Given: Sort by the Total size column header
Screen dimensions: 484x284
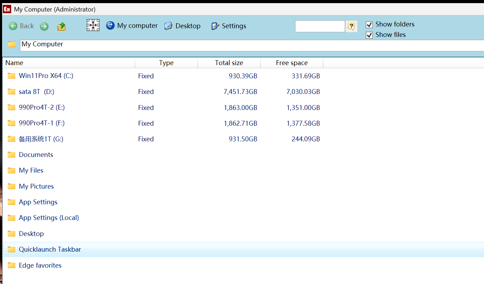Looking at the screenshot, I should pyautogui.click(x=229, y=63).
